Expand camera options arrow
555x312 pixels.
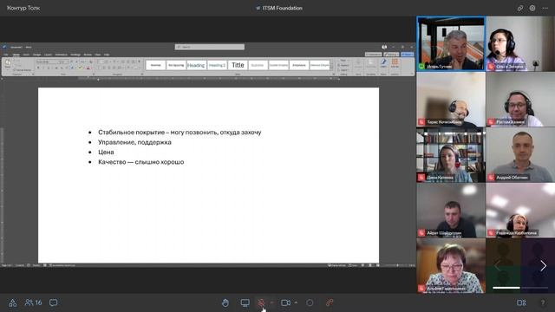pos(296,302)
